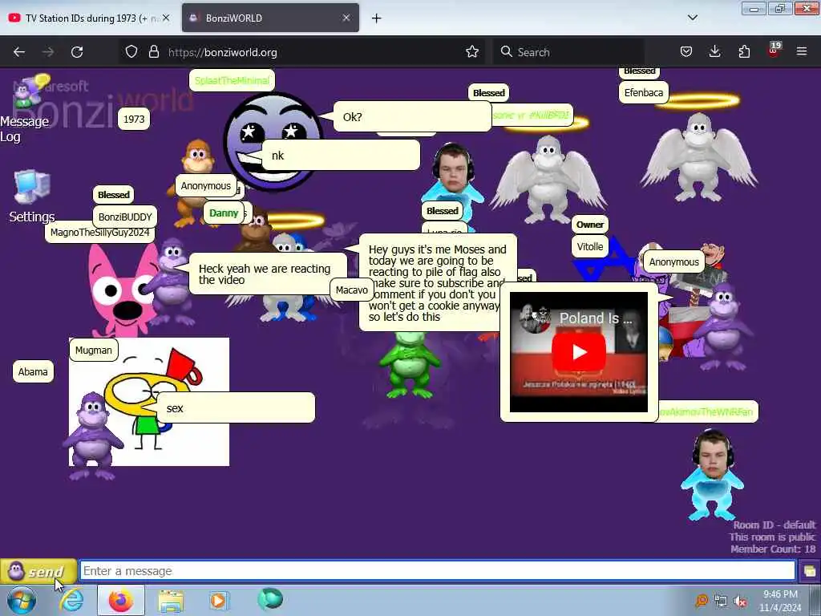This screenshot has width=821, height=616.
Task: Click the pink rabbit character avatar
Action: [122, 291]
